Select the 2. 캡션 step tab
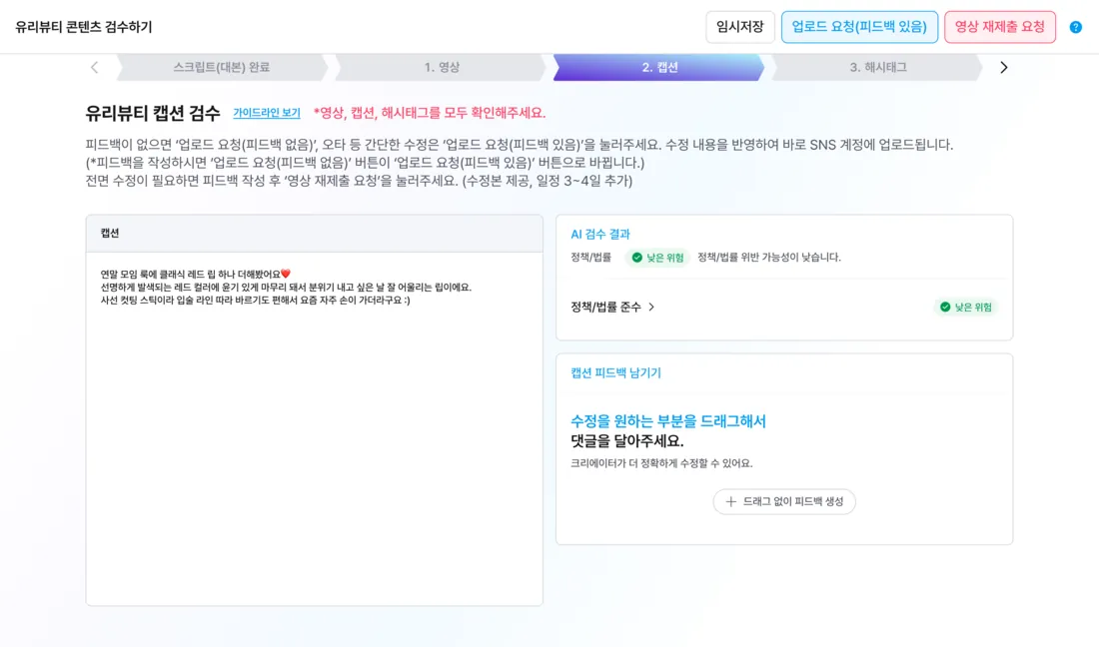The height and width of the screenshot is (647, 1099). pos(659,67)
